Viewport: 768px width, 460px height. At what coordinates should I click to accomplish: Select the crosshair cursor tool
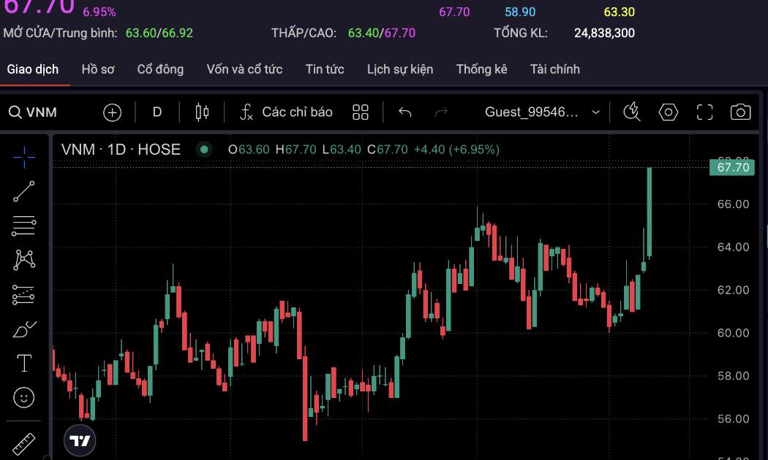click(24, 156)
